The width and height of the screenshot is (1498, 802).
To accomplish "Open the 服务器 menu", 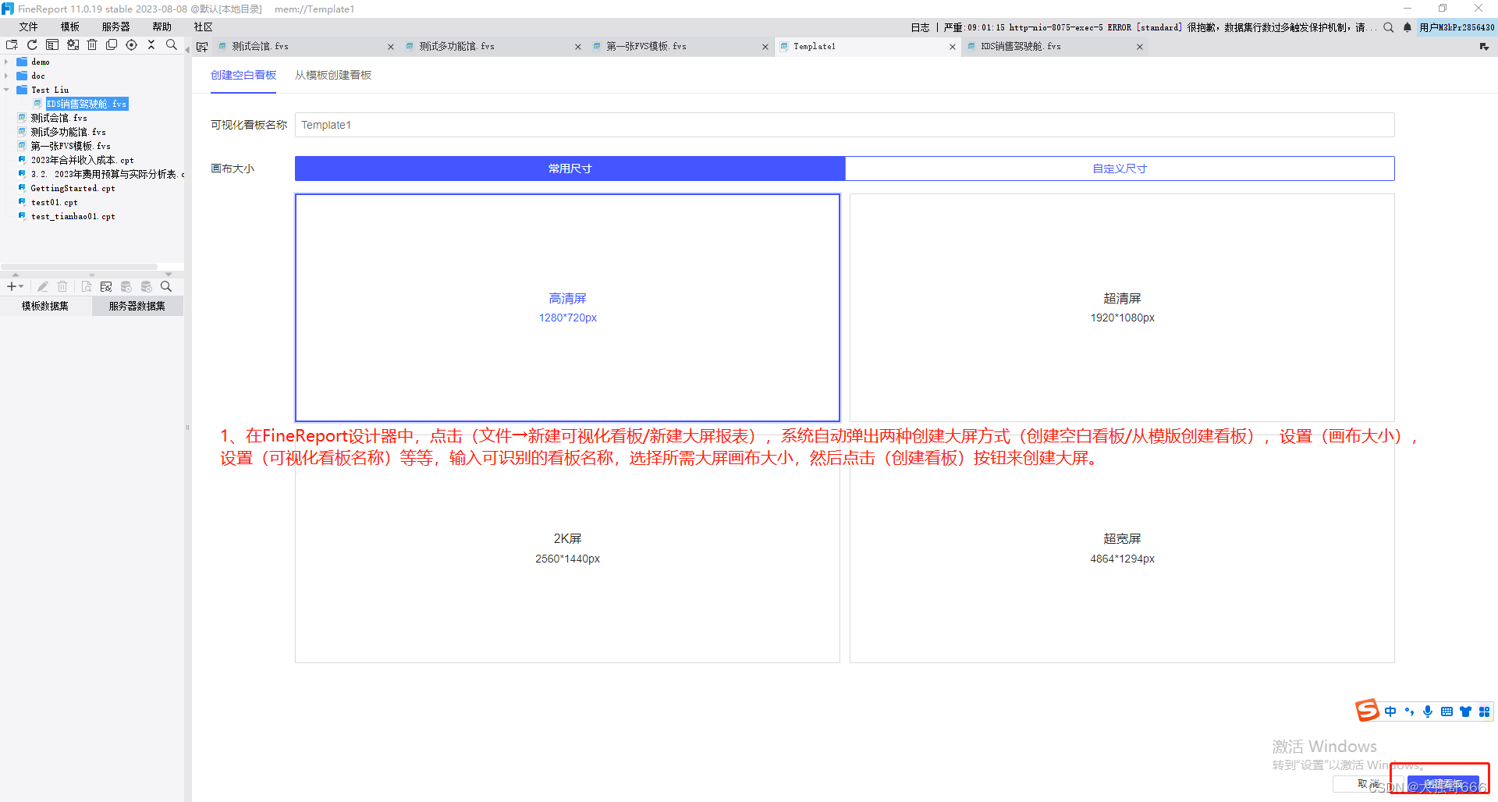I will click(116, 27).
